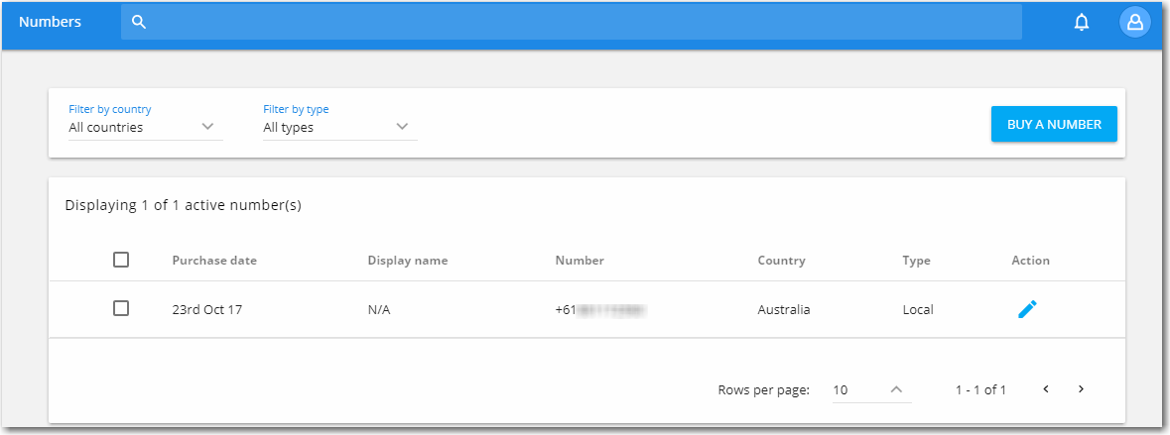This screenshot has height=435, width=1170.
Task: Click the Buy a Number button
Action: [x=1054, y=125]
